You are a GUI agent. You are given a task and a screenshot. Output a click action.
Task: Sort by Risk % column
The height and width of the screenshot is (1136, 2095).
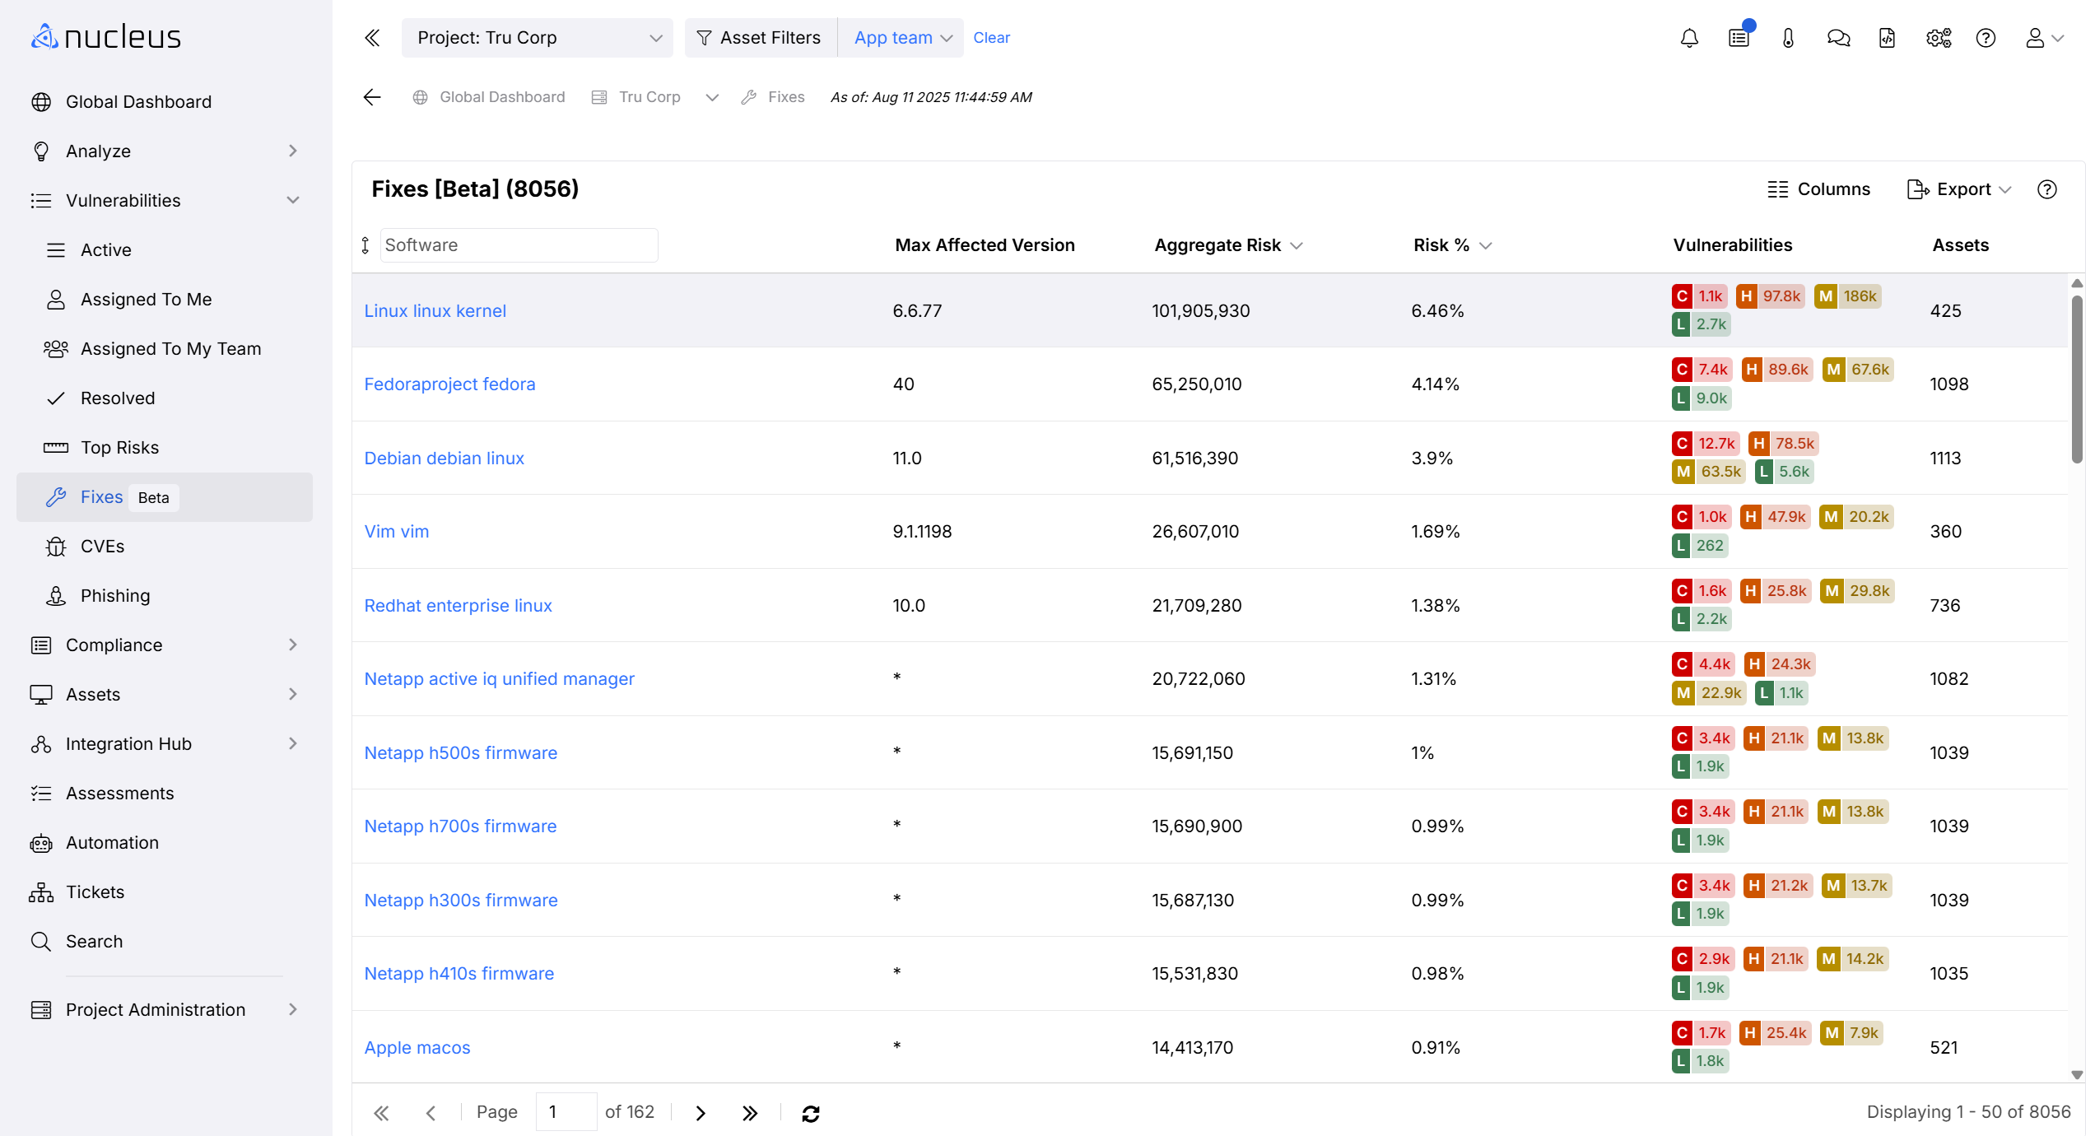[x=1452, y=245]
